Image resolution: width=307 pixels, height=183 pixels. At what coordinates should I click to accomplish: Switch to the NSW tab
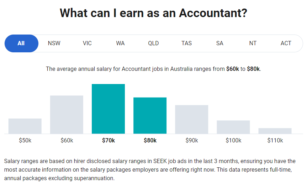pyautogui.click(x=54, y=43)
